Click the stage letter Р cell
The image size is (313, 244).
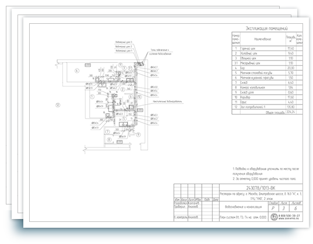(x=273, y=209)
